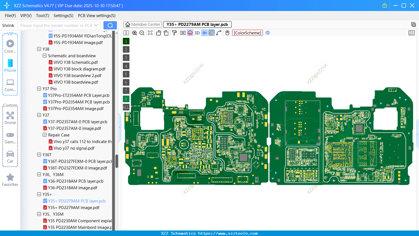This screenshot has width=419, height=236.
Task: Switch to 3D view mode
Action: (x=197, y=33)
